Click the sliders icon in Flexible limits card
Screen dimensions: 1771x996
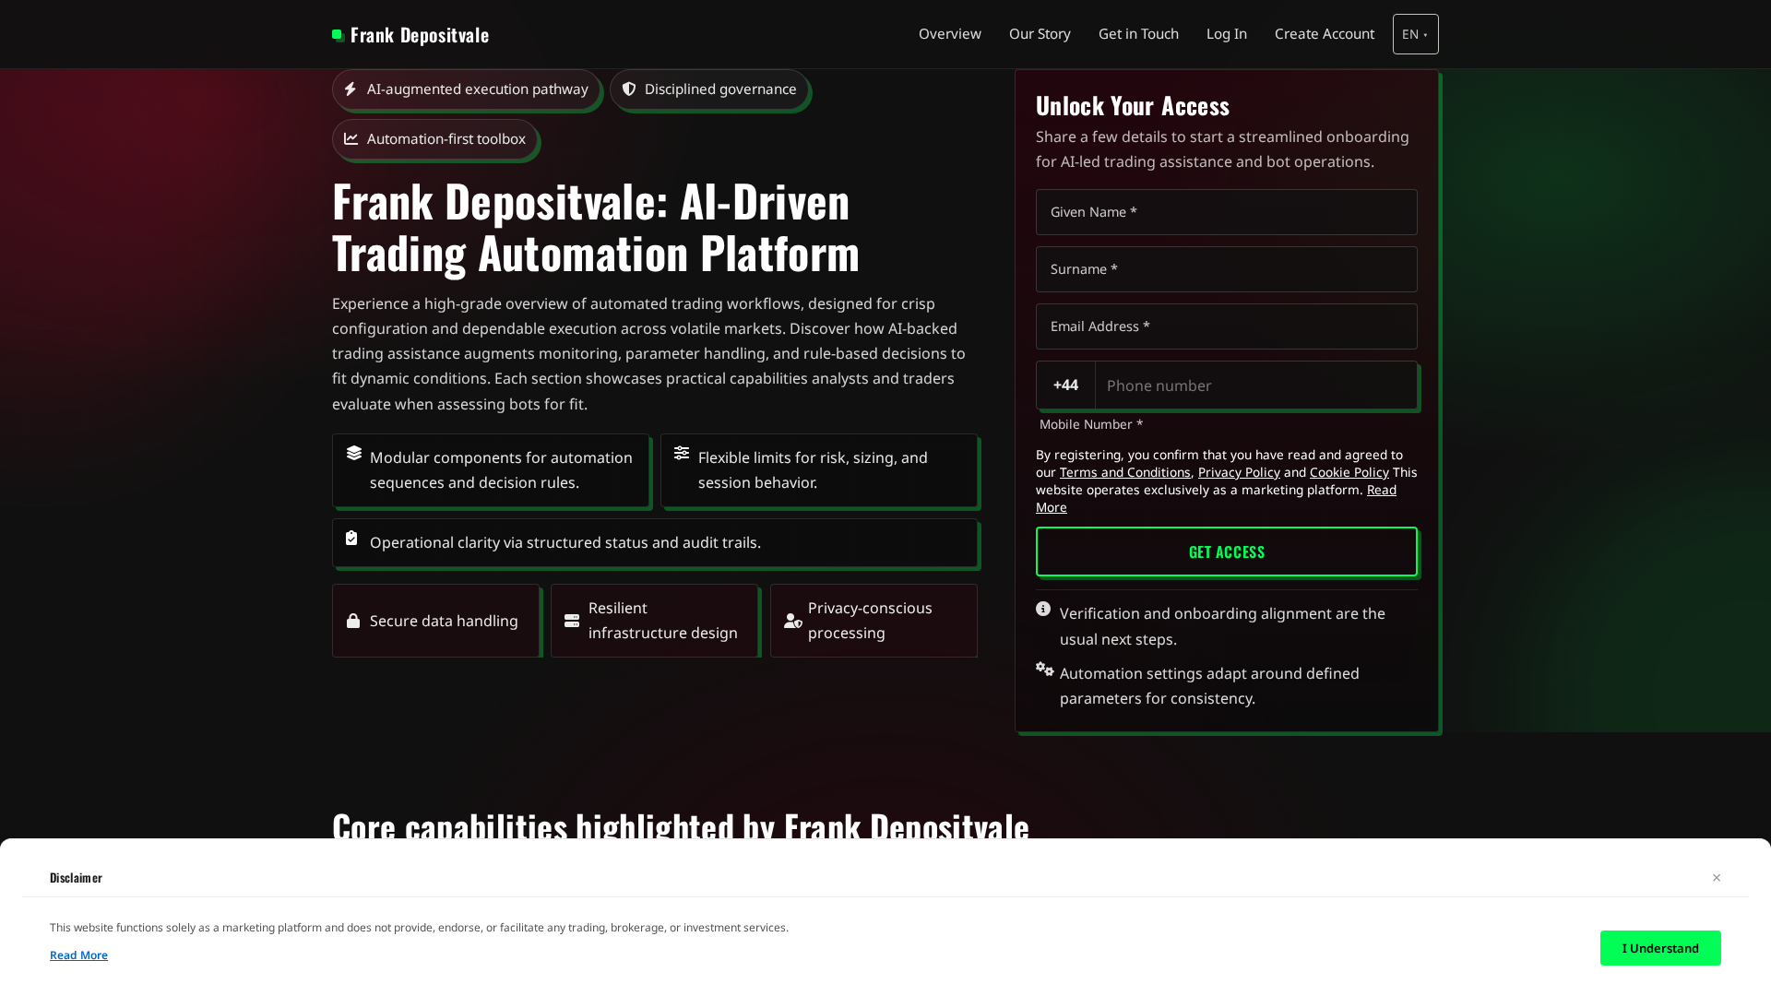tap(682, 453)
